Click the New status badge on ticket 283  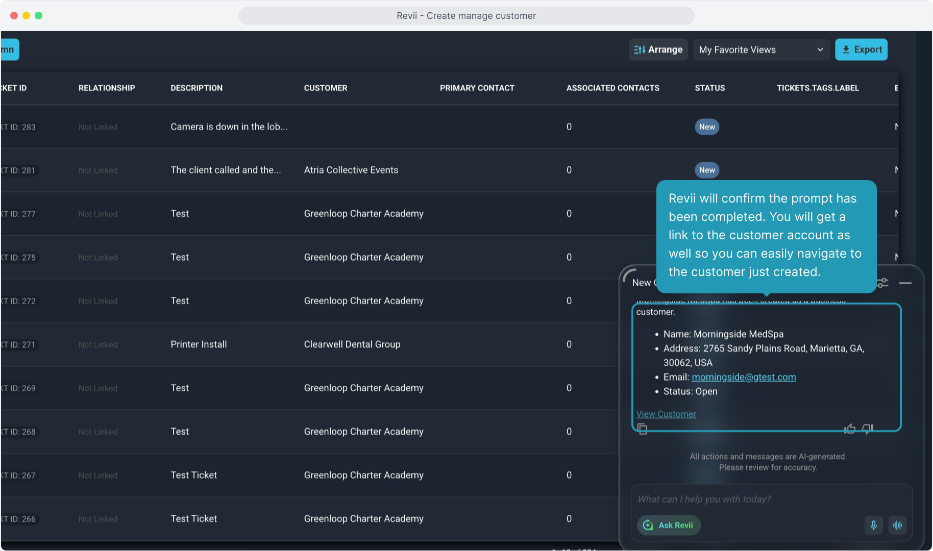707,127
